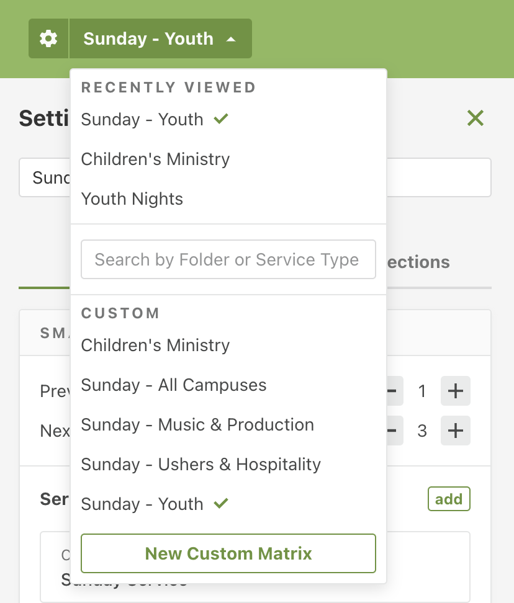
Task: Switch to the partially hidden sections tab
Action: [418, 262]
